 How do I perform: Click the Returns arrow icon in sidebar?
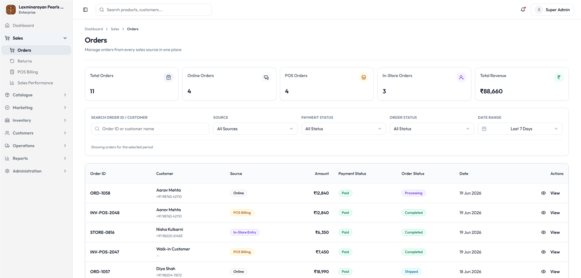coord(12,61)
